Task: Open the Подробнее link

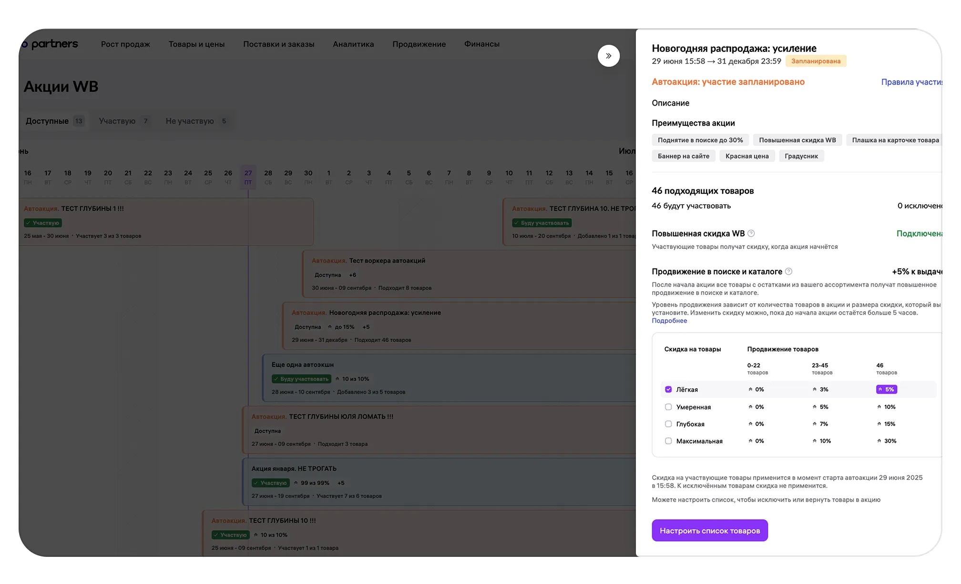Action: tap(669, 321)
